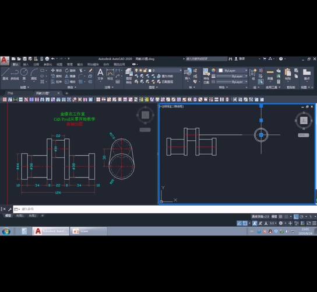This screenshot has height=292, width=317.
Task: Click the color wheel icon in Properties panel
Action: point(213,71)
